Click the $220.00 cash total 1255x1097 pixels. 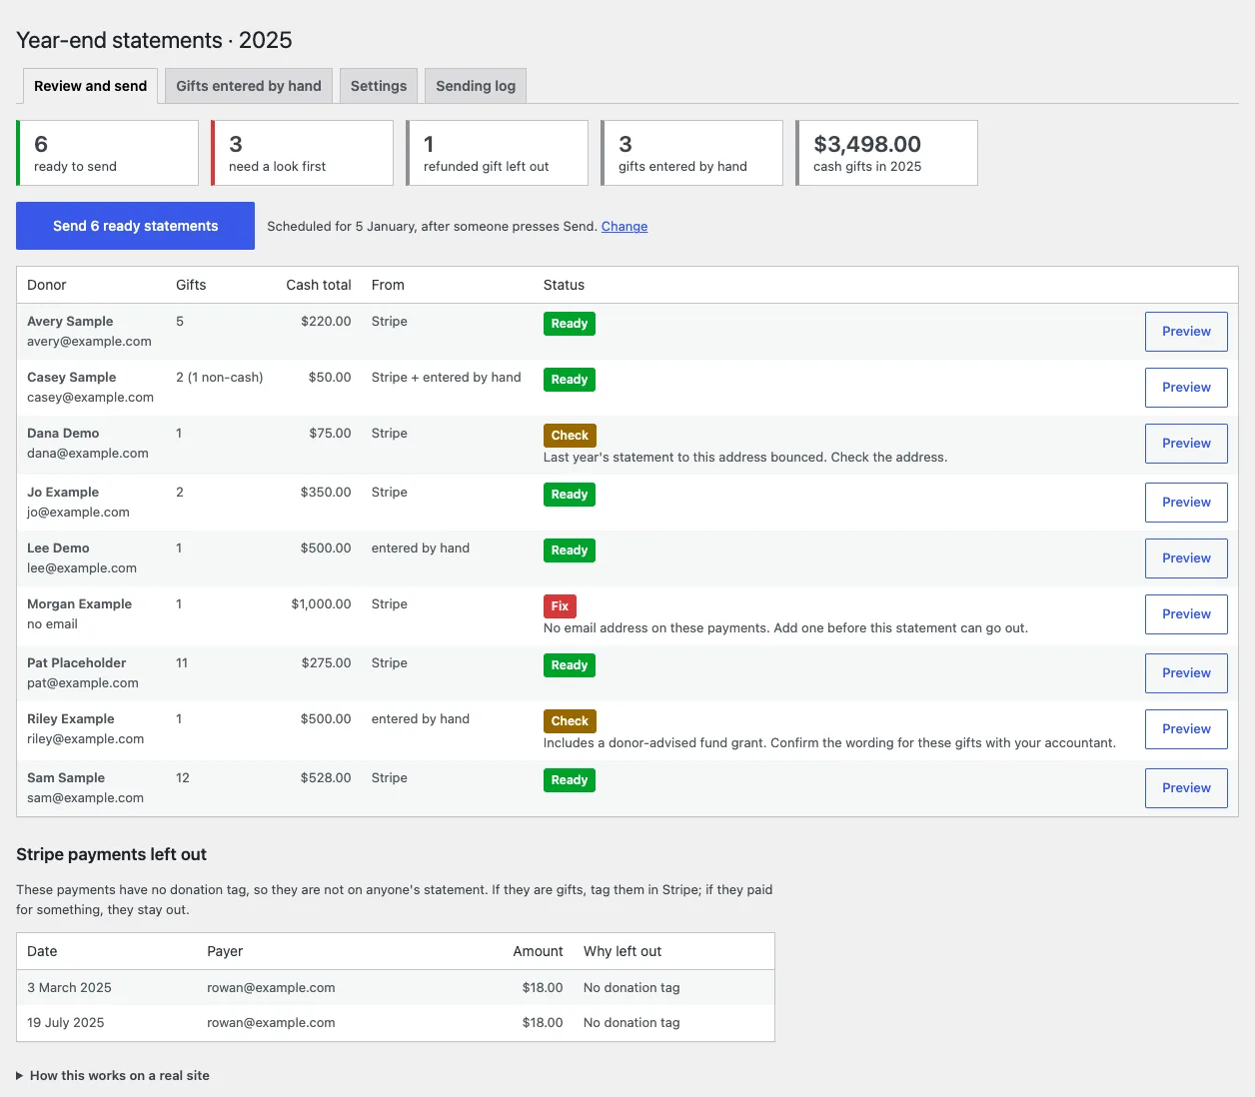pos(326,322)
